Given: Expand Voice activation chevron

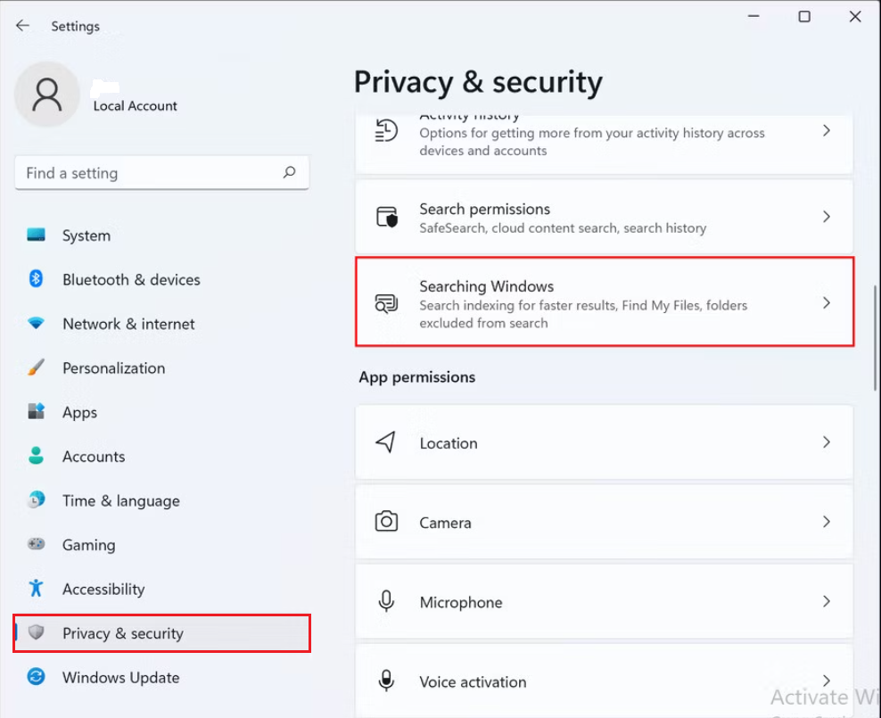Looking at the screenshot, I should point(826,681).
